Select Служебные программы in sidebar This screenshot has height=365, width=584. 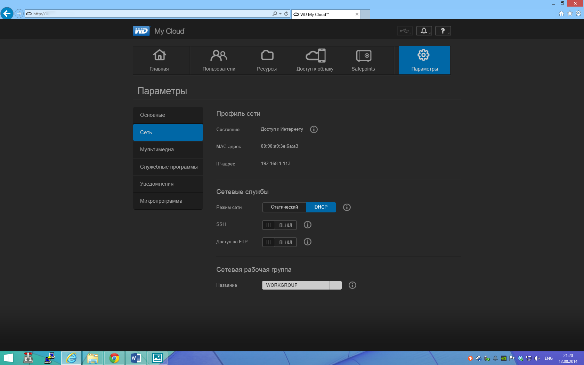pos(168,167)
